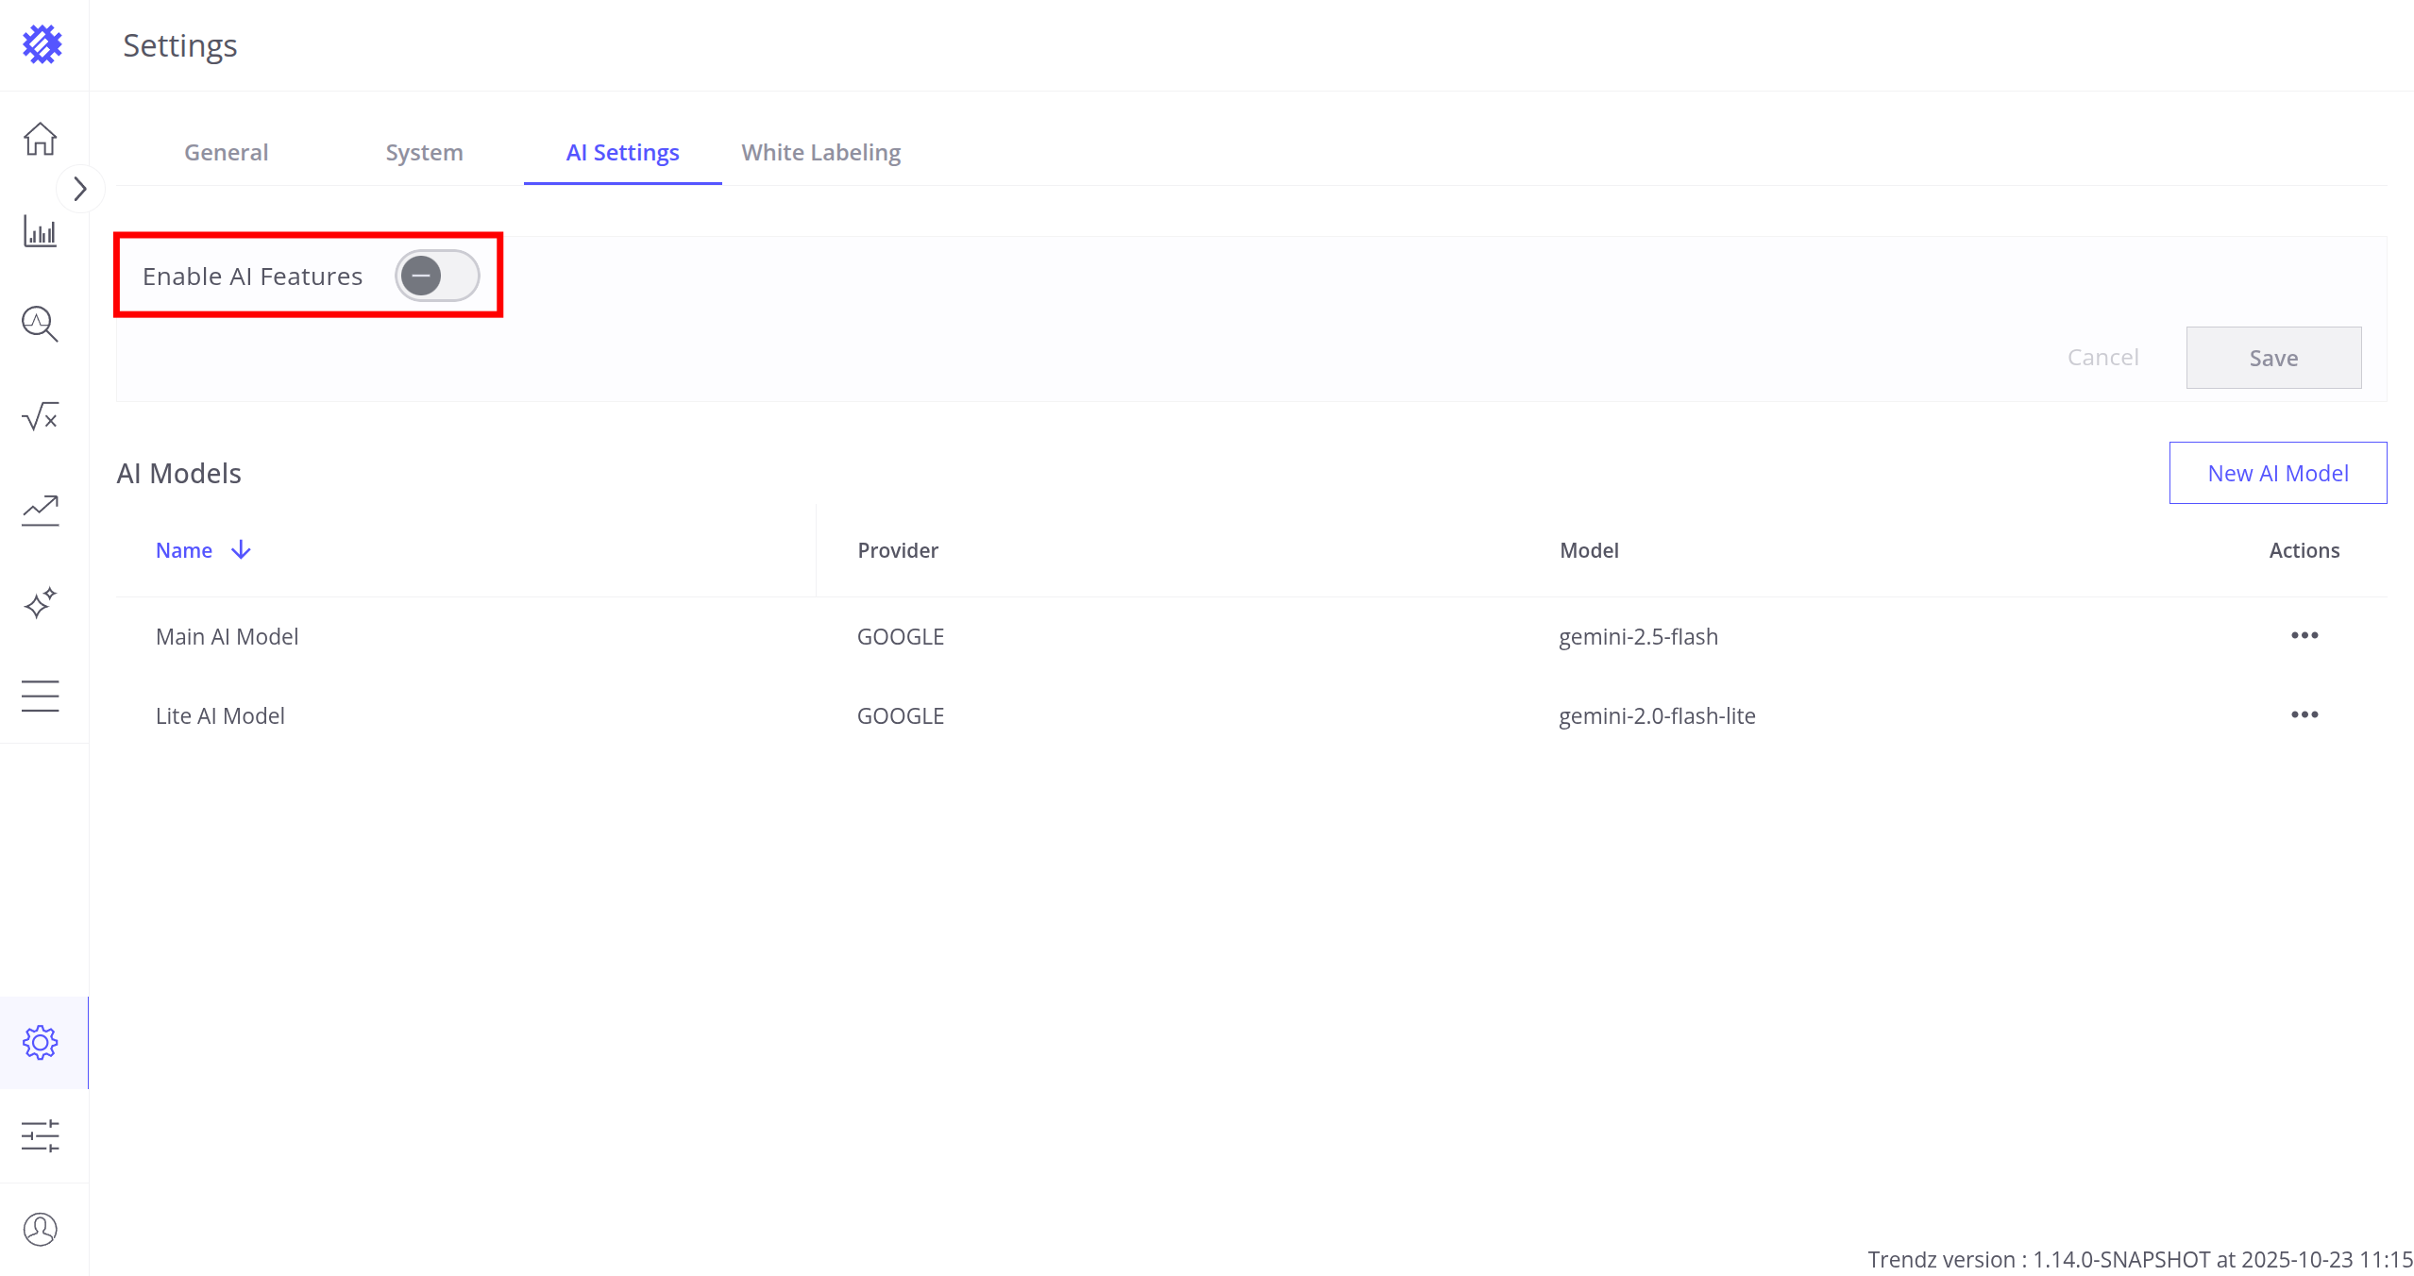Expand the sidebar with chevron arrow

80,189
